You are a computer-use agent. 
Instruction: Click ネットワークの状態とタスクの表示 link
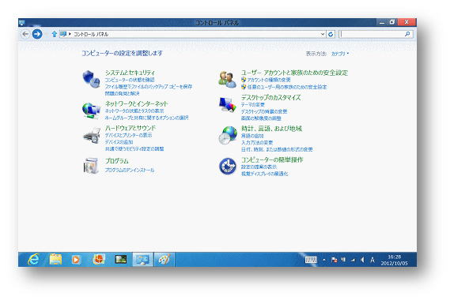tap(134, 111)
